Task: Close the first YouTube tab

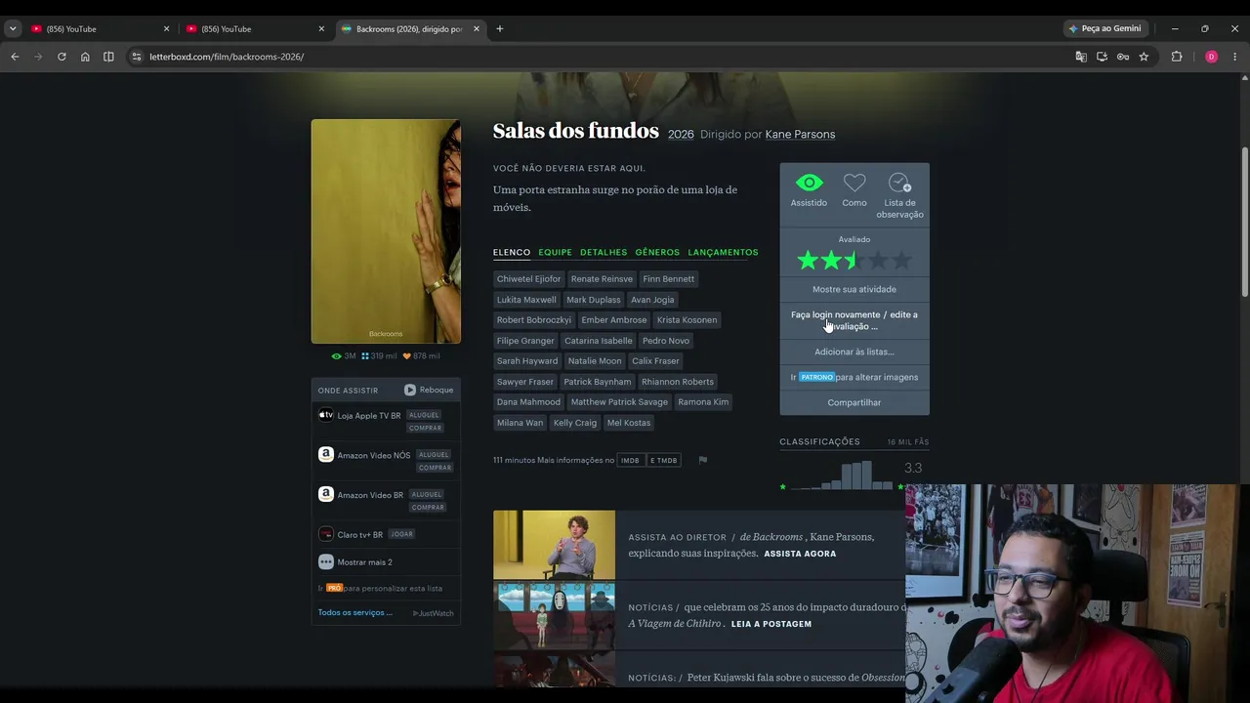Action: point(166,29)
